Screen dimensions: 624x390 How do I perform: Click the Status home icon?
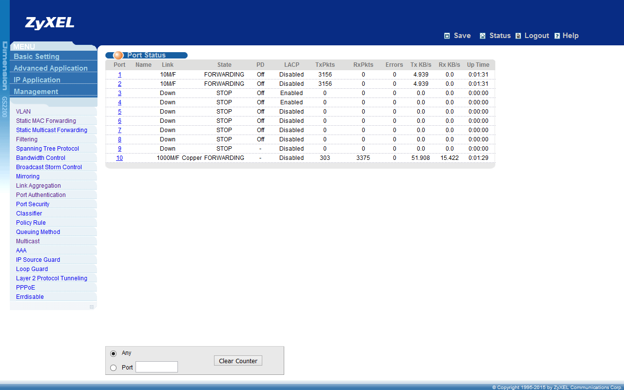(483, 36)
